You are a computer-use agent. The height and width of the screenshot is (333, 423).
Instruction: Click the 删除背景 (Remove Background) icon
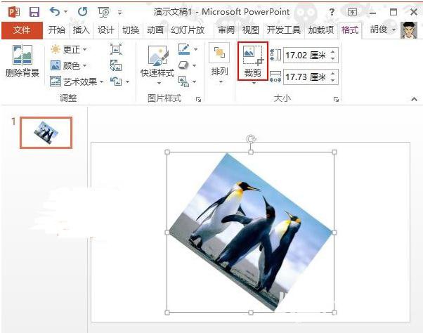click(22, 56)
